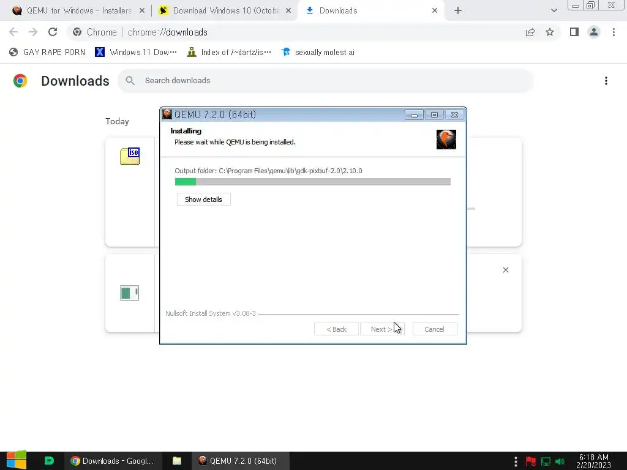Screen dimensions: 627x470
Task: Toggle the Chrome side panel icon
Action: [x=574, y=32]
